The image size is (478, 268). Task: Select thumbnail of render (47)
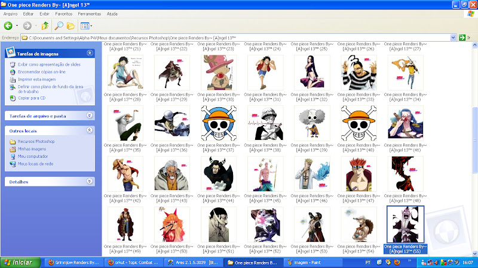coord(358,174)
